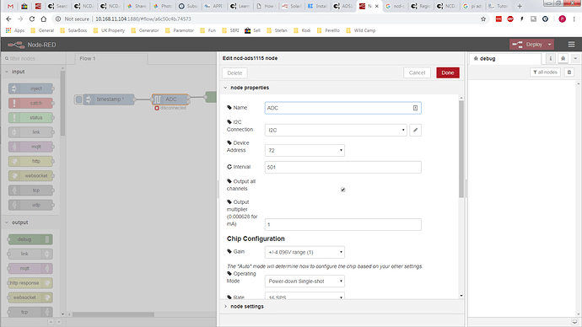
Task: Expand palette categories with down arrow
Action: (x=59, y=322)
